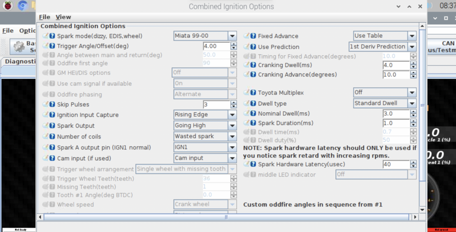The image size is (456, 232).
Task: Click Basic Setup button in background toolbar
Action: click(x=23, y=46)
